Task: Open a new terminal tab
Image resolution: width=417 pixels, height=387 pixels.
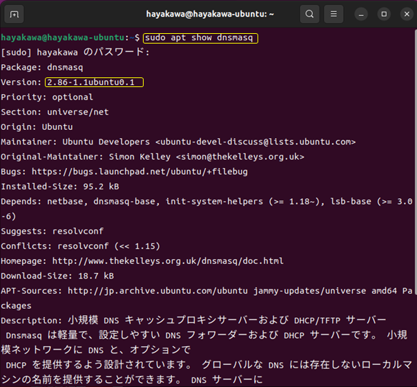Action: click(x=14, y=14)
